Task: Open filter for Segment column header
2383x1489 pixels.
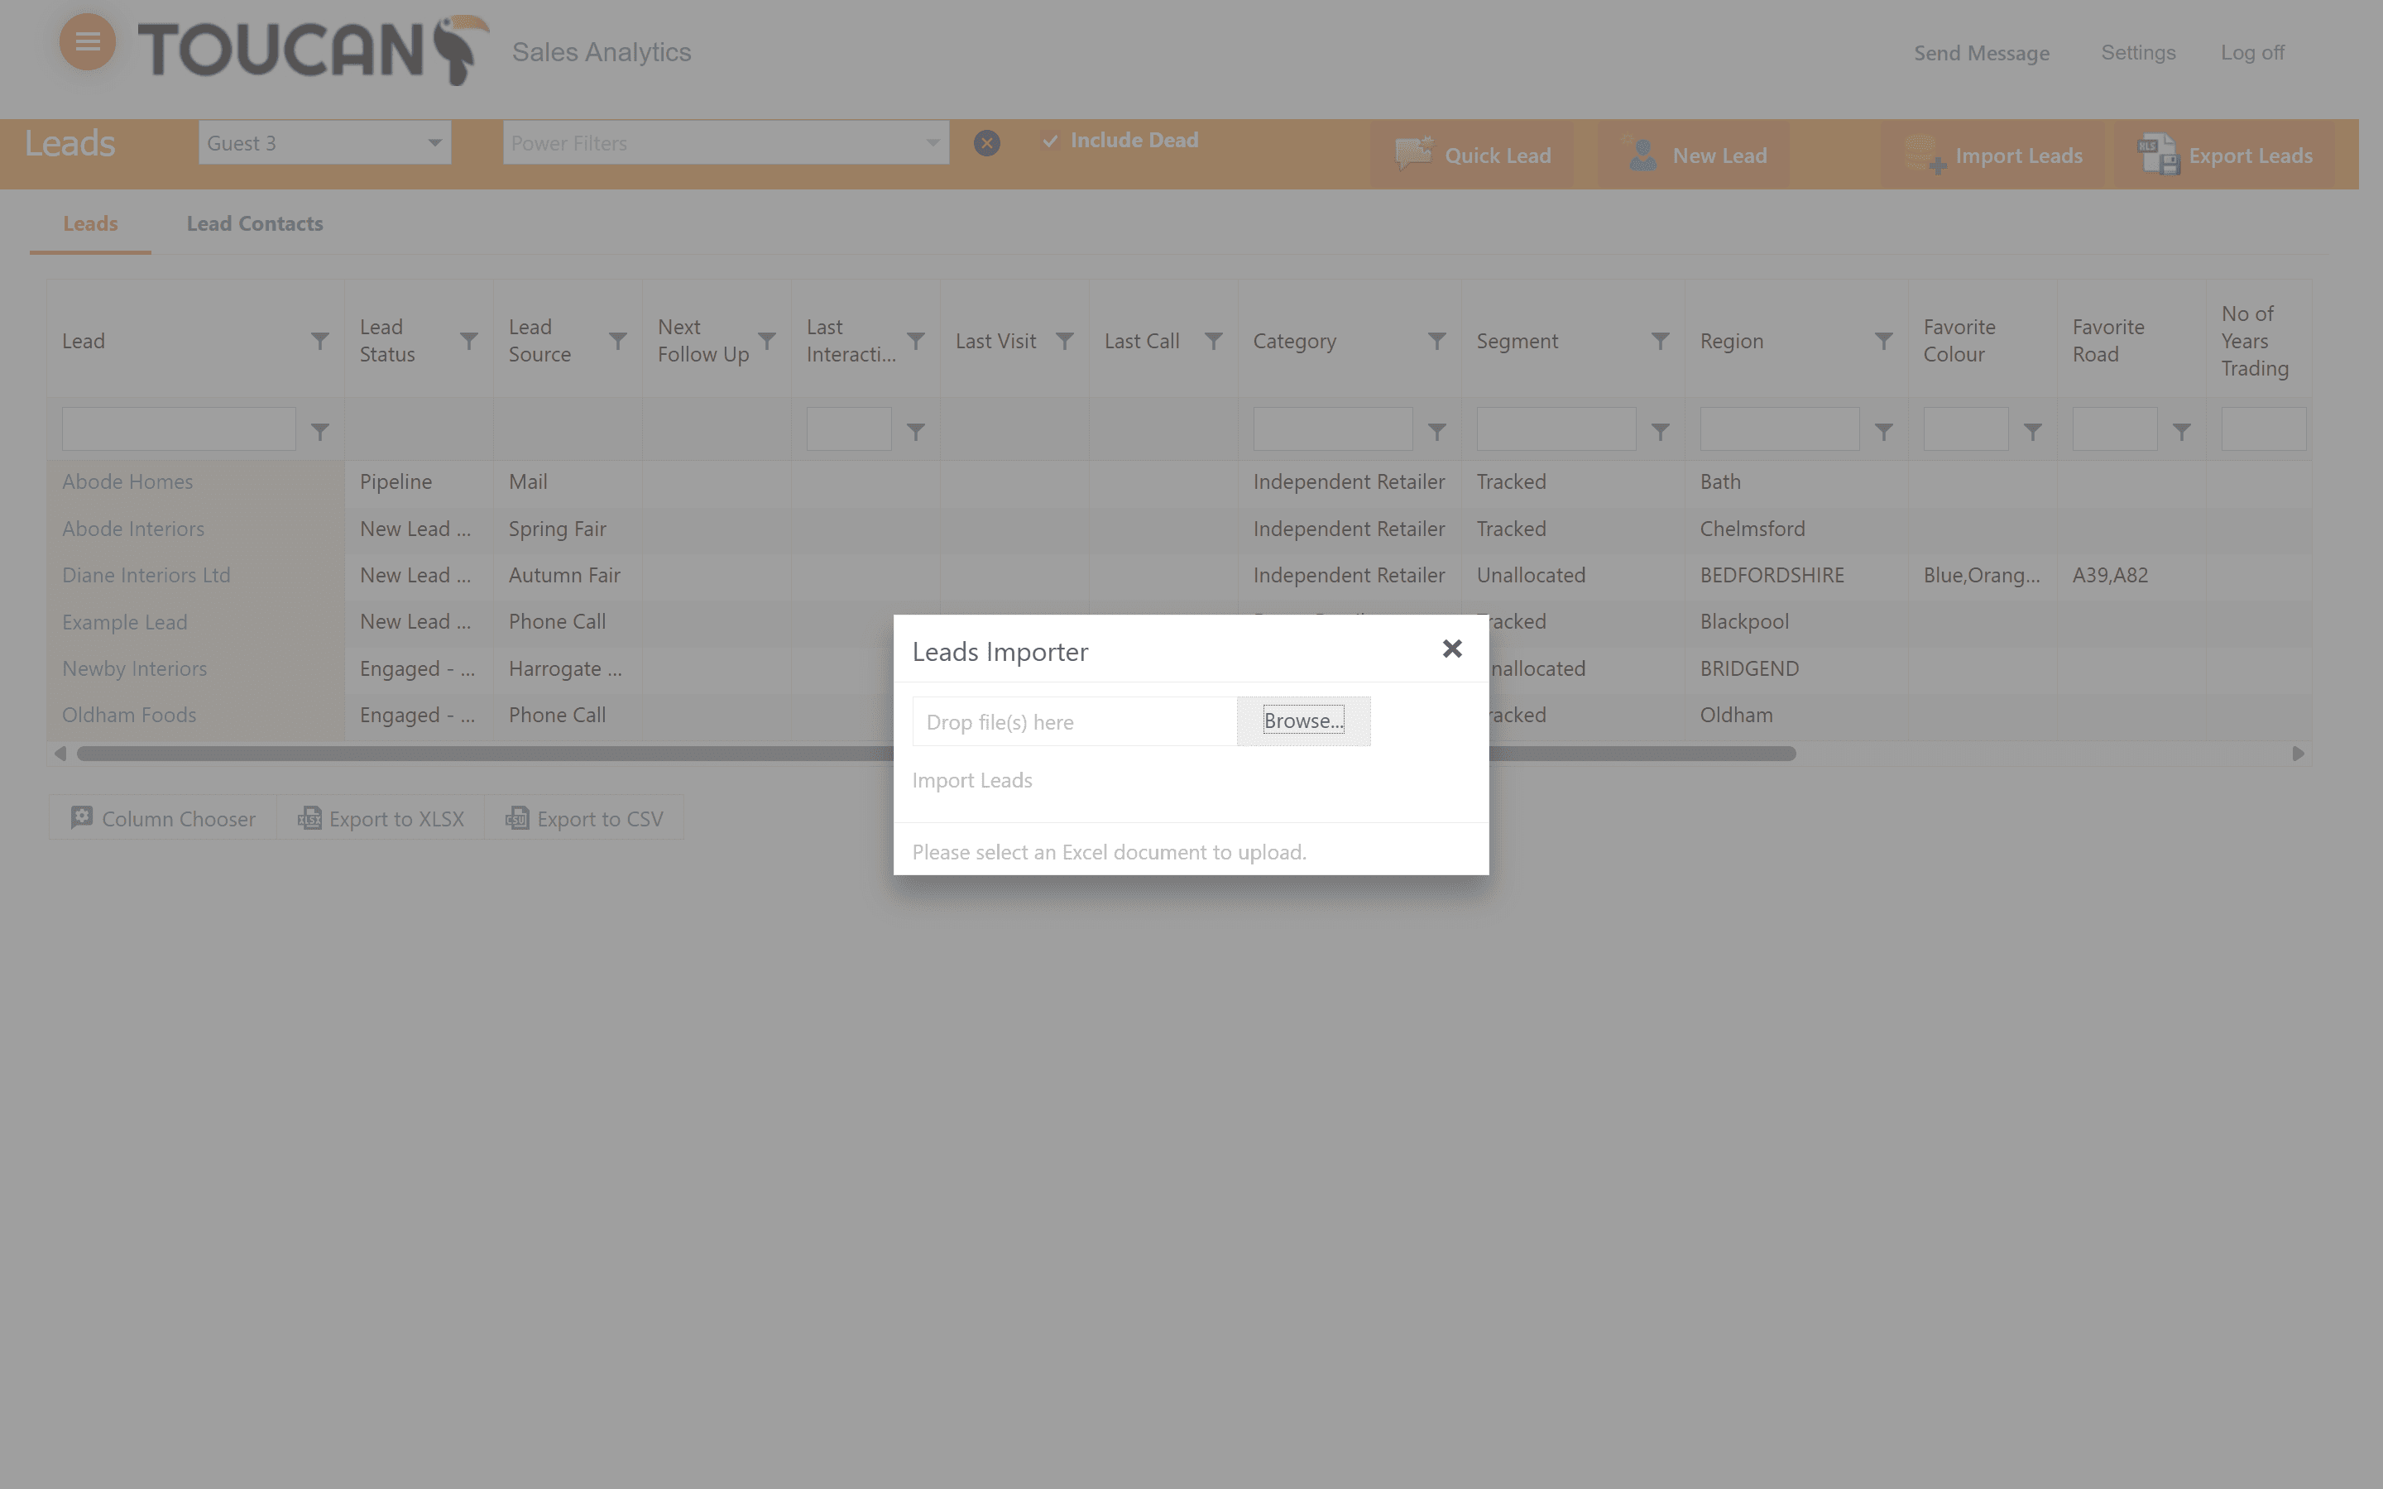Action: (x=1660, y=341)
